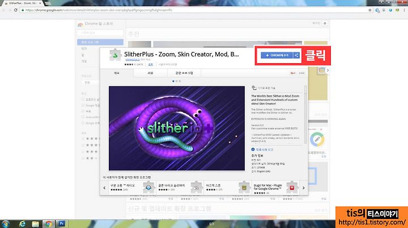Viewport: 408px width, 228px height.
Task: Close the SlitherPlus browser tab
Action: 40,3
